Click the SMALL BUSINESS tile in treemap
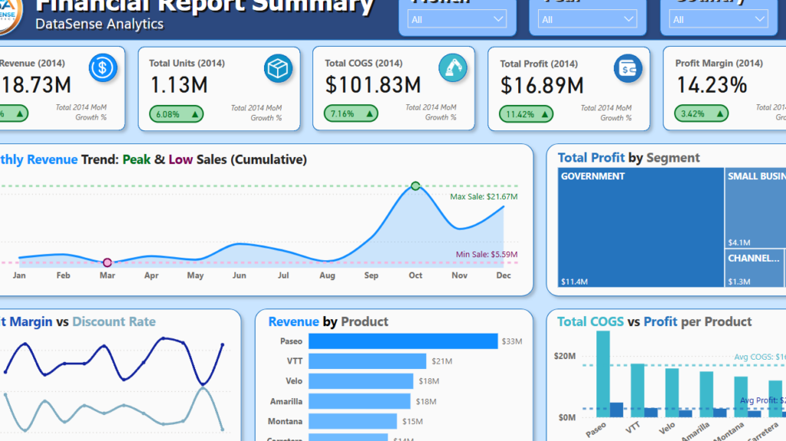The image size is (786, 441). [x=755, y=208]
